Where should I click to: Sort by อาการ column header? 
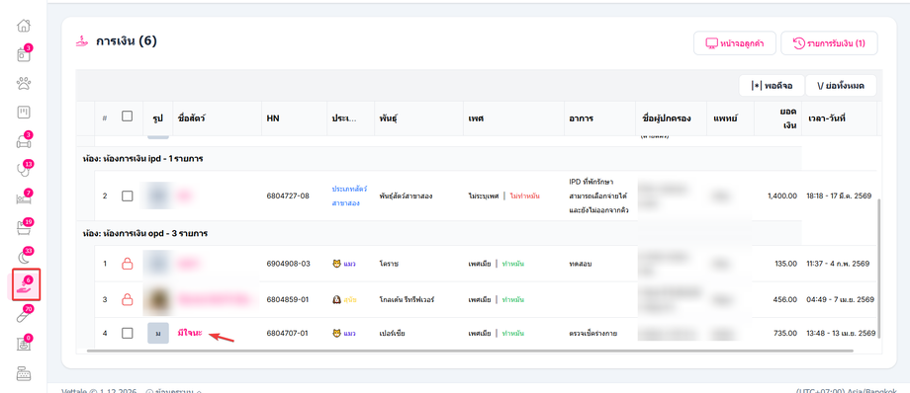pos(581,118)
